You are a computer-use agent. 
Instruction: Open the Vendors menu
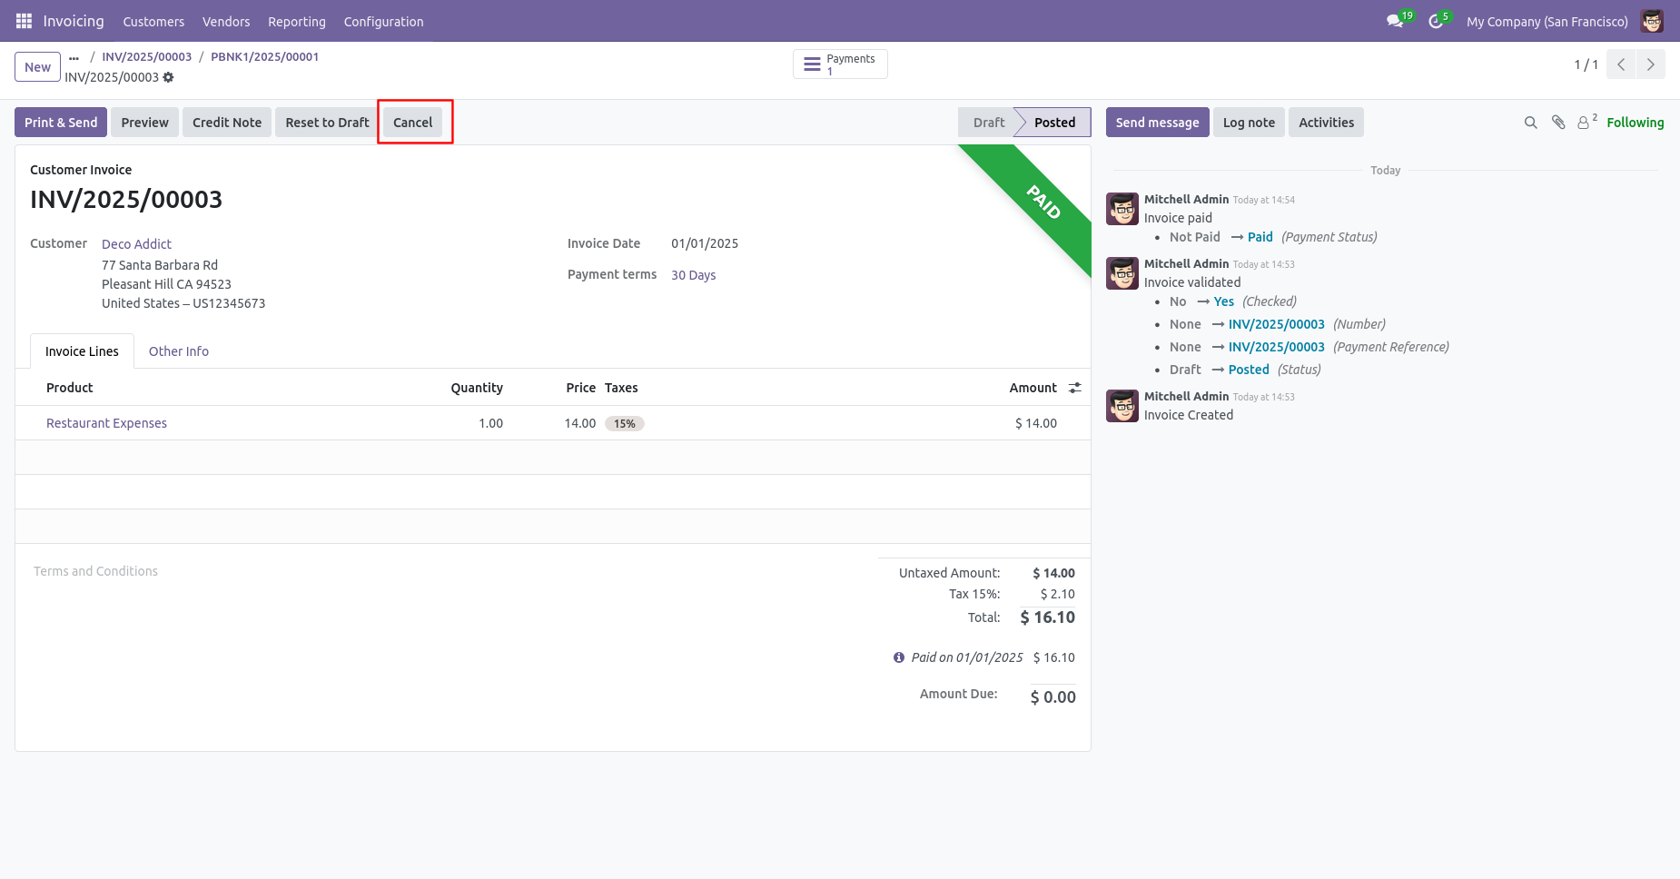[226, 22]
